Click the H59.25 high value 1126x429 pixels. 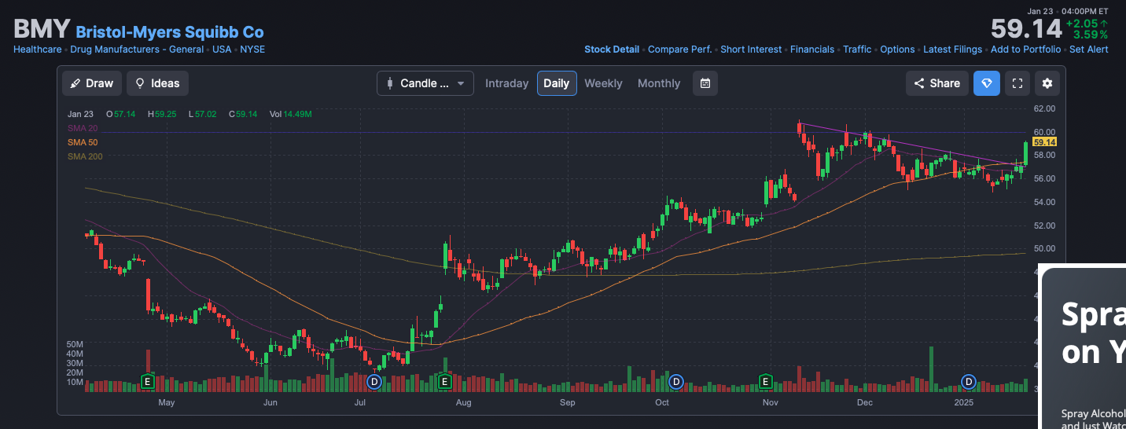(161, 114)
